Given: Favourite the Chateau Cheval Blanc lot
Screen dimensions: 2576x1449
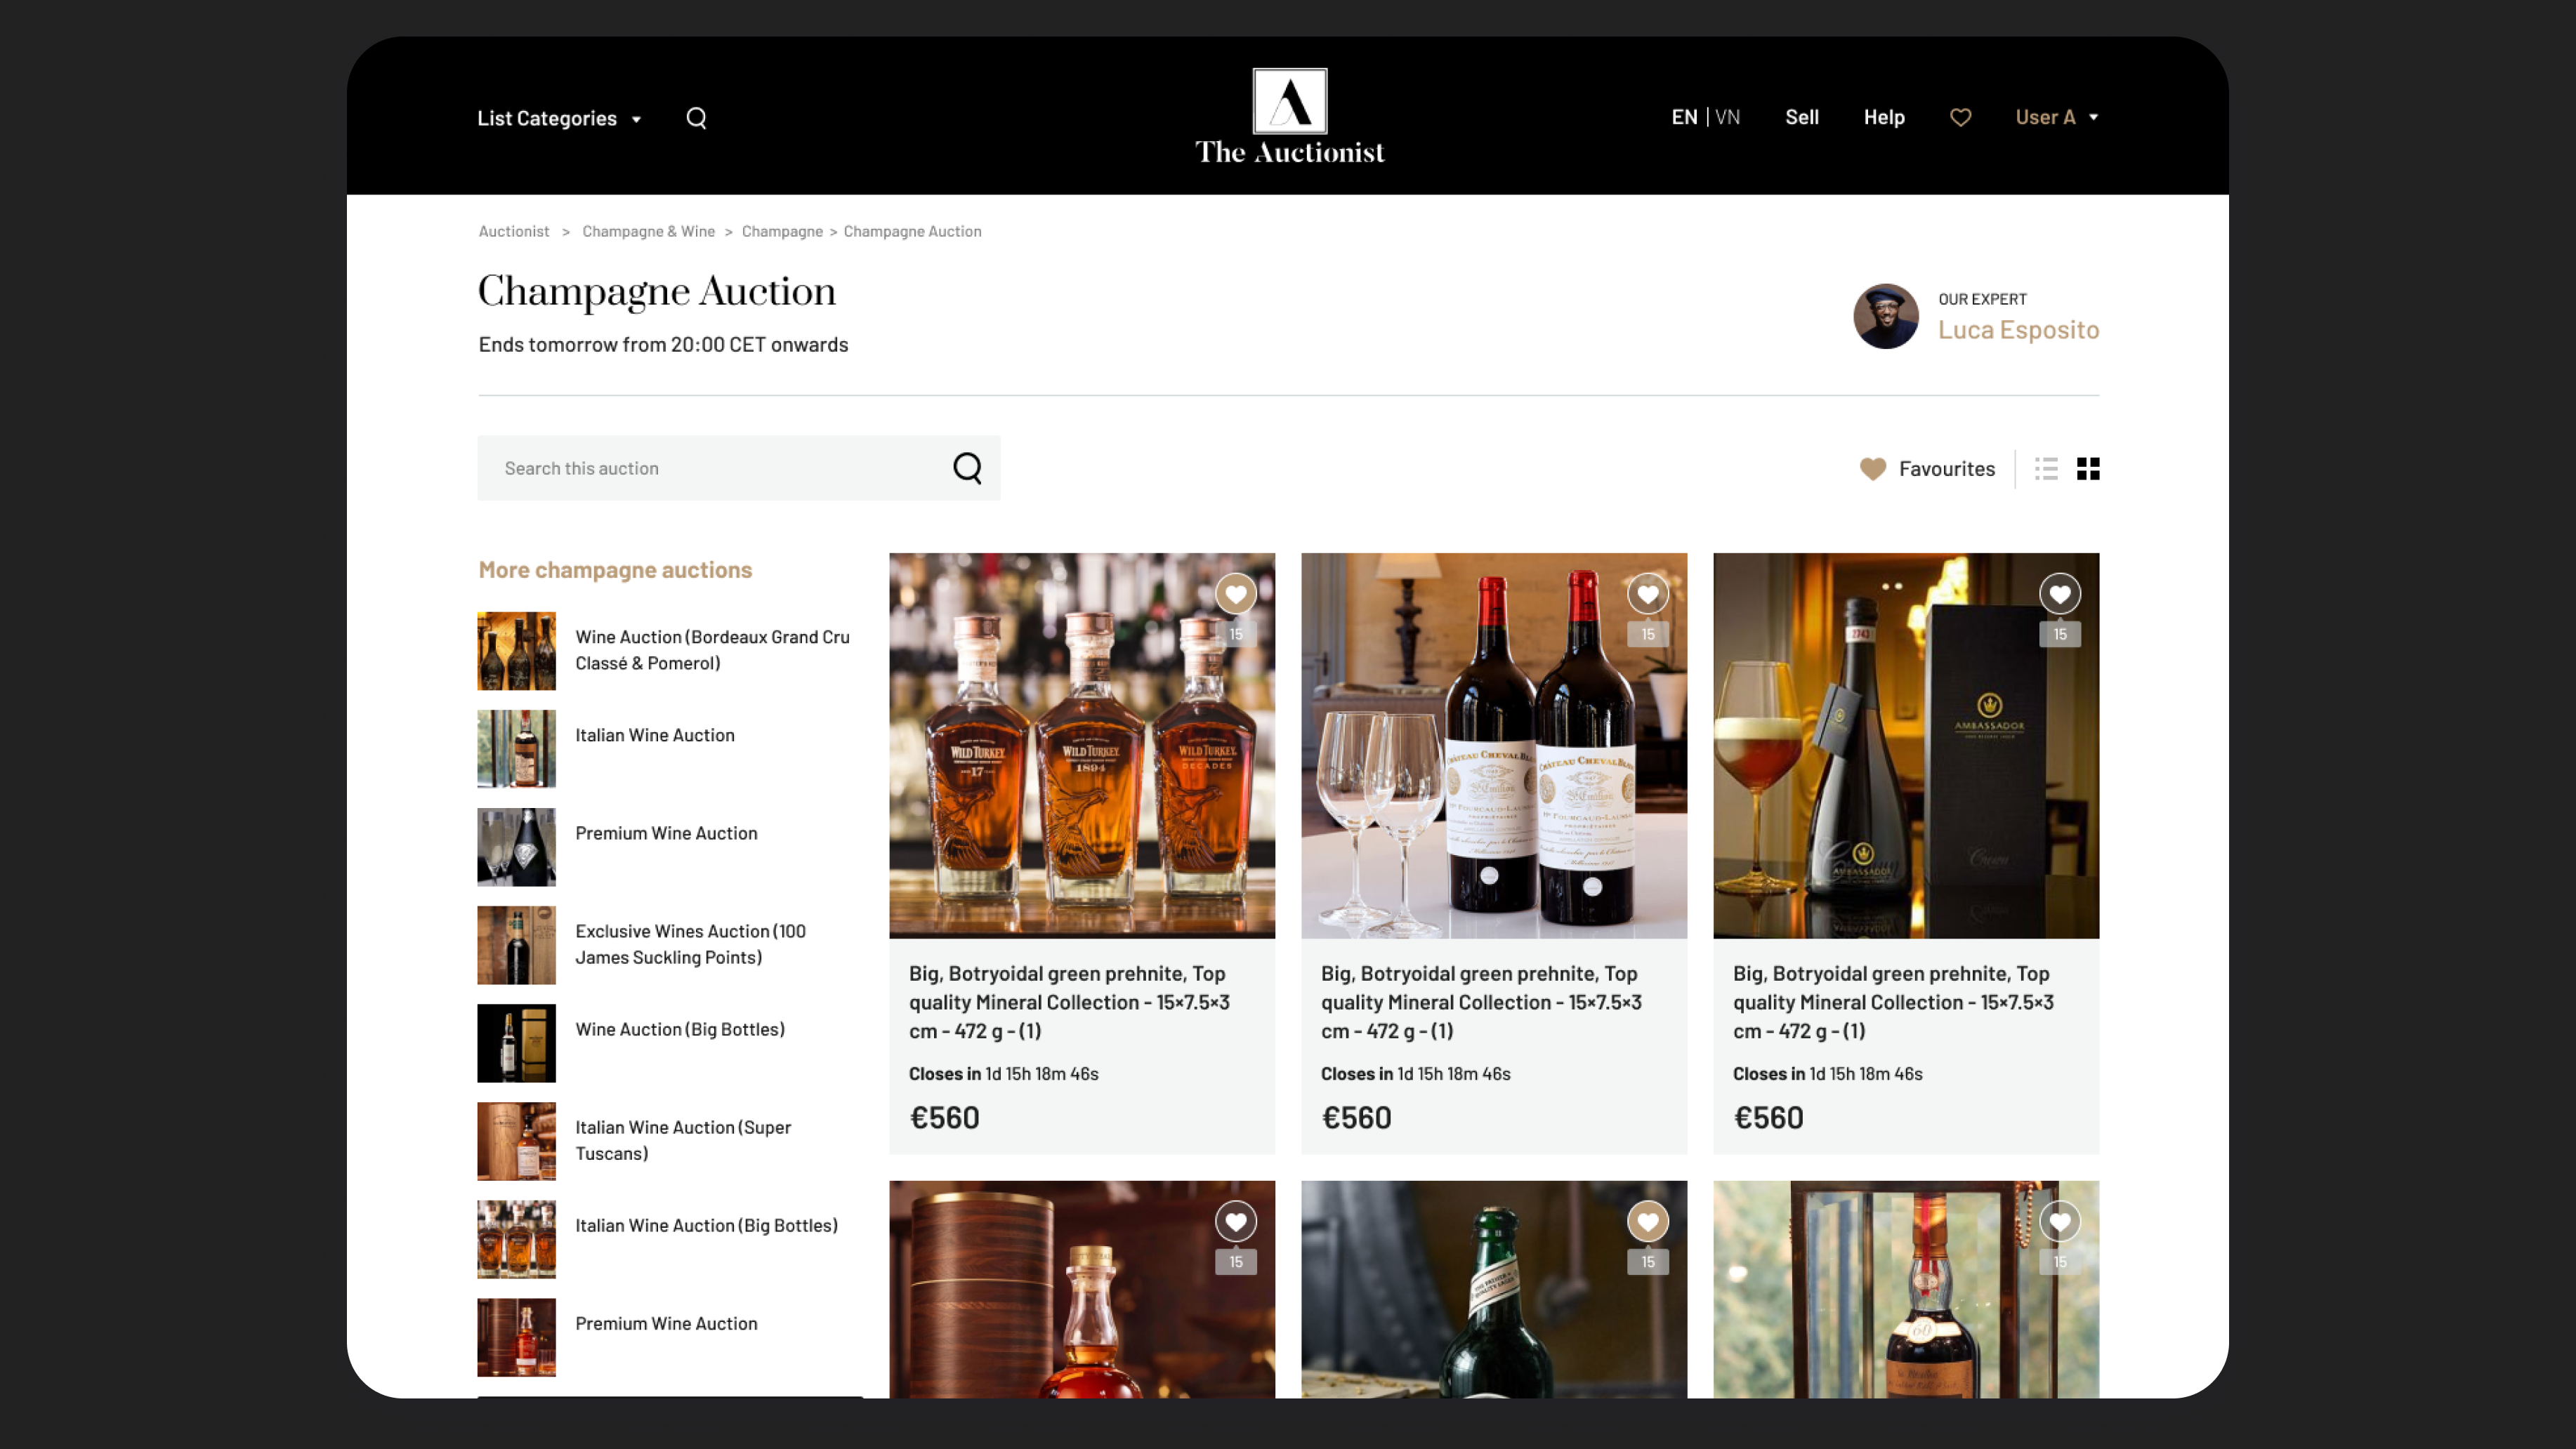Looking at the screenshot, I should [1648, 595].
